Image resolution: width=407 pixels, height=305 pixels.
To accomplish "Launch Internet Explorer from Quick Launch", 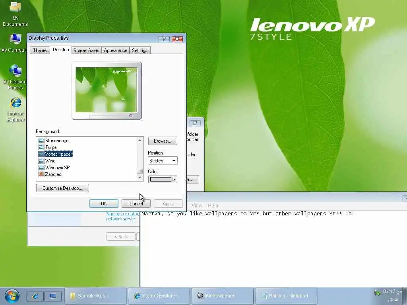I will pos(35,296).
